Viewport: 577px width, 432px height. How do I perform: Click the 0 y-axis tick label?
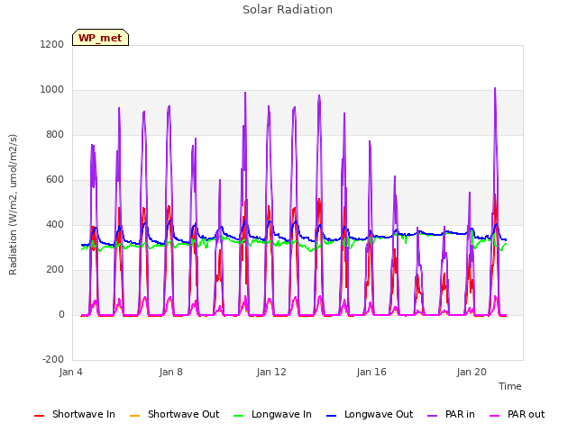[x=61, y=314]
